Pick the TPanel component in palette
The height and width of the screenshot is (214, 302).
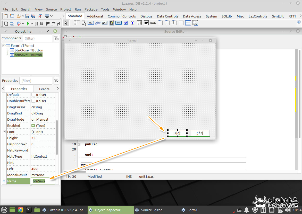(x=181, y=23)
